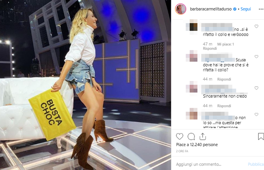This screenshot has width=264, height=170.
Task: Like the 'Sinceramente non credo' comment
Action: [256, 88]
